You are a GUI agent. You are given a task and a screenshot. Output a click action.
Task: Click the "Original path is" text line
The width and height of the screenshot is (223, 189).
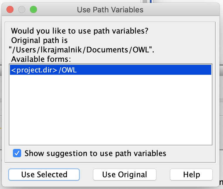[x=39, y=40]
